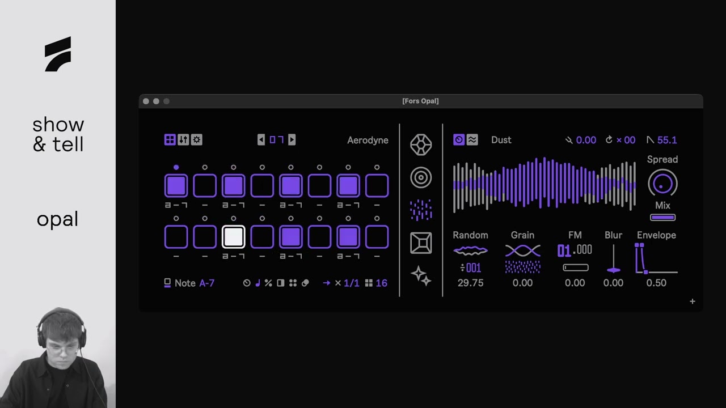This screenshot has width=726, height=408.
Task: Adjust the pitch value 0.00
Action: tap(586, 140)
